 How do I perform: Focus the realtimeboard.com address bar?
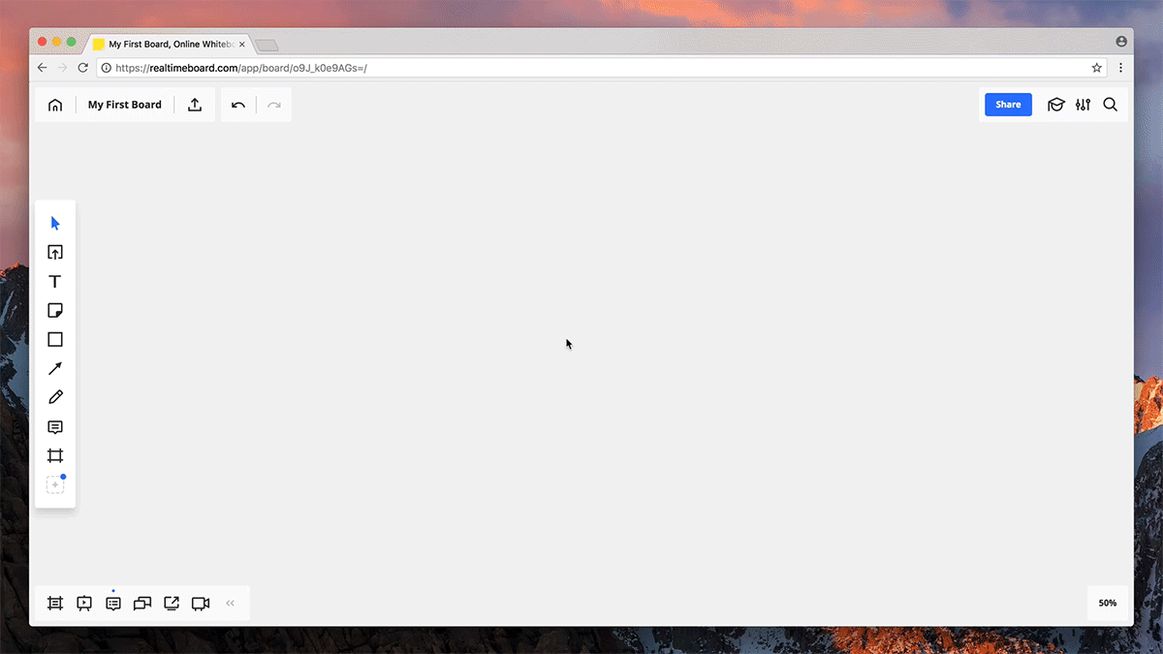(x=602, y=68)
